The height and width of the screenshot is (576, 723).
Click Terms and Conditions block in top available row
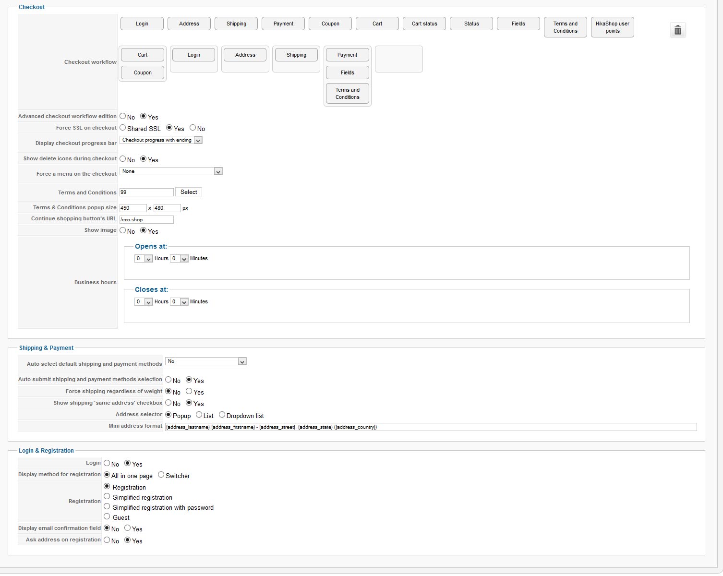pyautogui.click(x=566, y=27)
